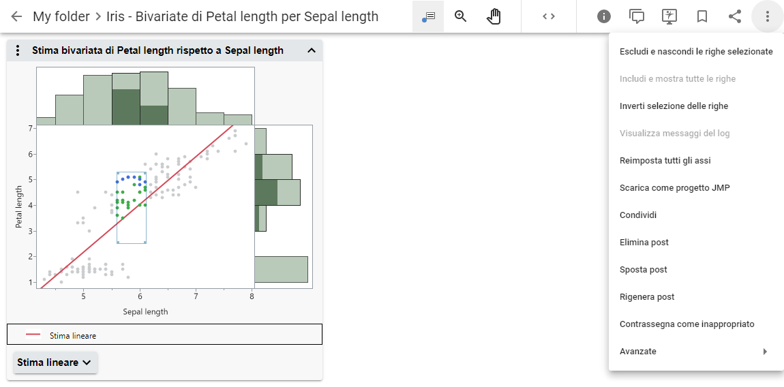The image size is (784, 387).
Task: Open the embed code icon
Action: (549, 16)
